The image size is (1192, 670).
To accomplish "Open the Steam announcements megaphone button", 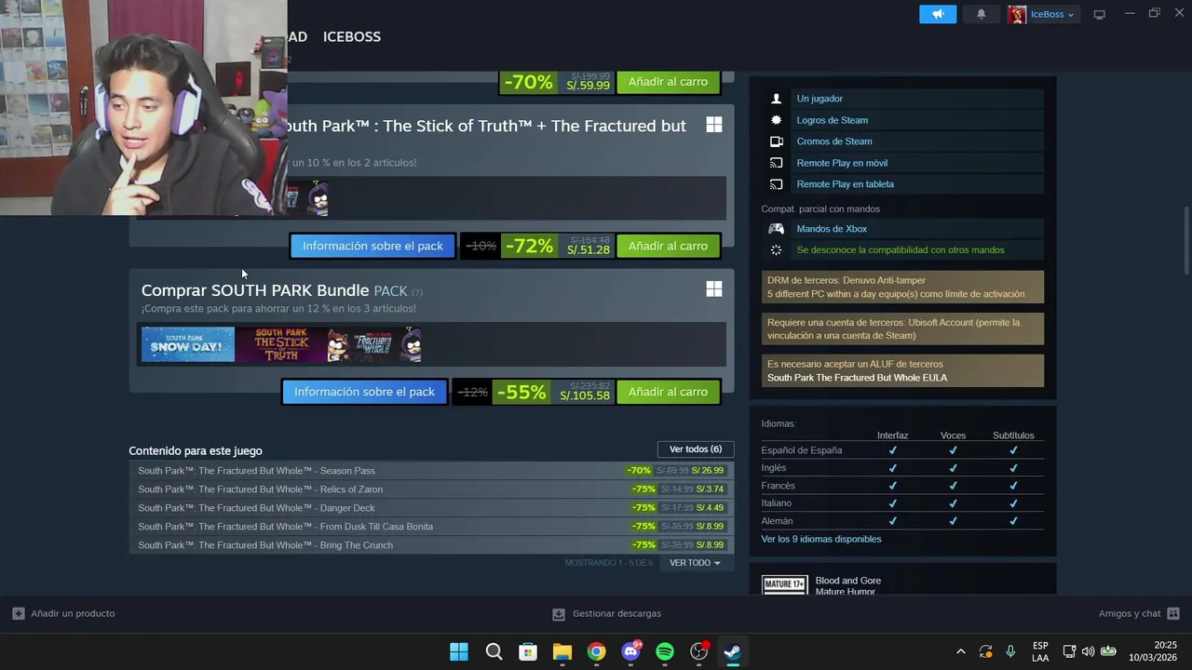I will pos(938,14).
